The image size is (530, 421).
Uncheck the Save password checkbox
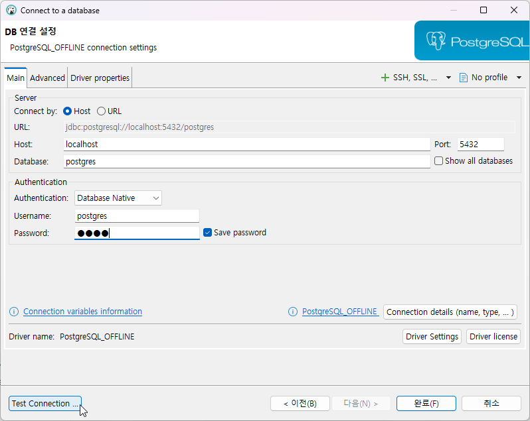207,233
